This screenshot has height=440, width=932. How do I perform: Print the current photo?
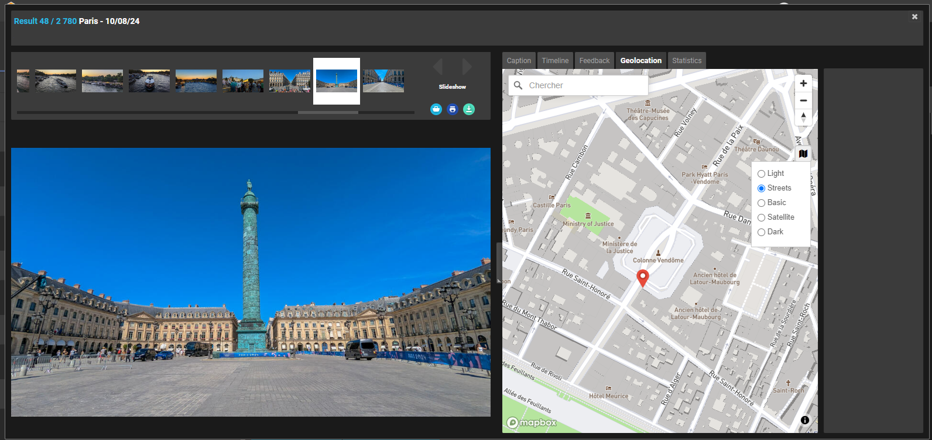453,109
